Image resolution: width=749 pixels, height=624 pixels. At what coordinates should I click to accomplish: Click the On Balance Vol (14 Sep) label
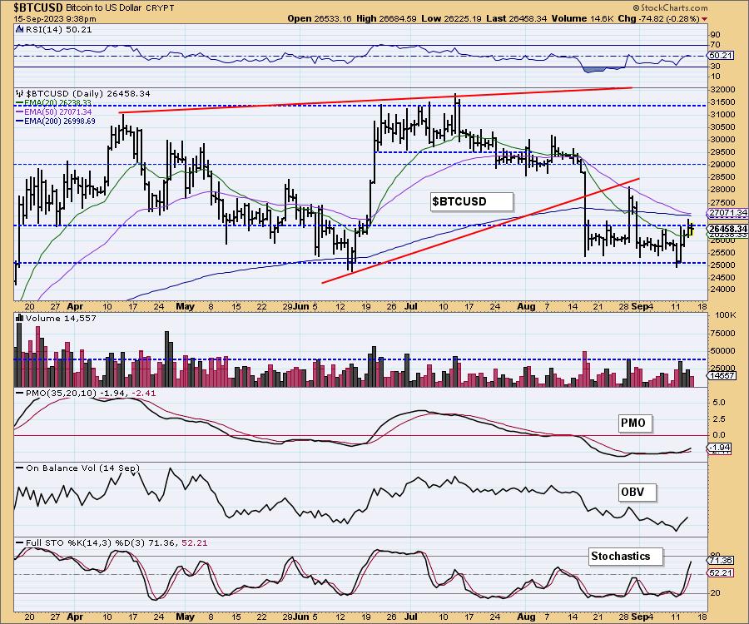click(82, 468)
